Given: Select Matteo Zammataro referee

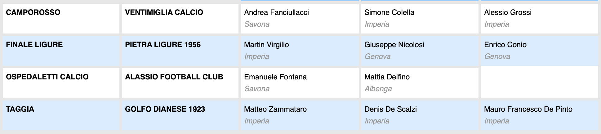Looking at the screenshot, I should (275, 109).
